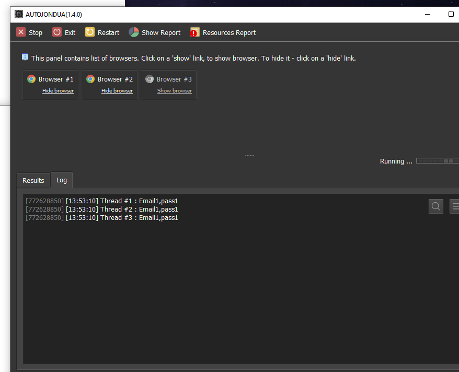The width and height of the screenshot is (459, 372).
Task: Click the Running progress bar
Action: point(437,161)
